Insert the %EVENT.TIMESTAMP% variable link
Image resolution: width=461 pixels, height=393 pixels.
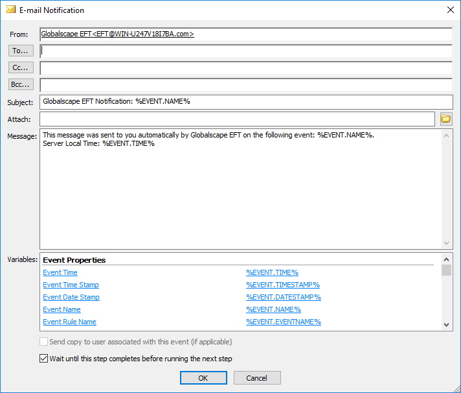[282, 285]
